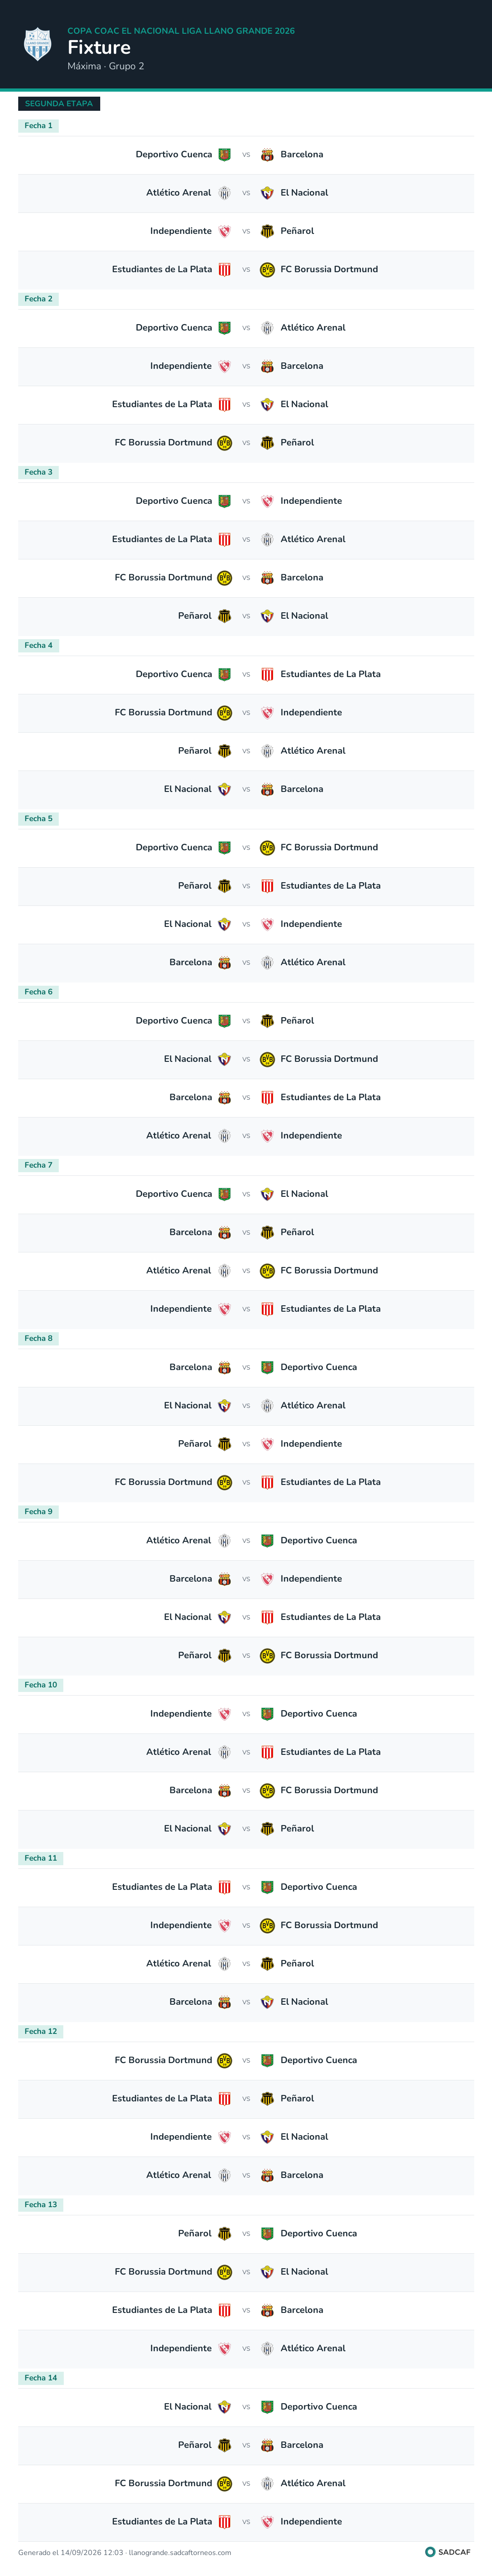The width and height of the screenshot is (492, 2576).
Task: Click the SADCAF logo in the footer
Action: (x=448, y=2552)
